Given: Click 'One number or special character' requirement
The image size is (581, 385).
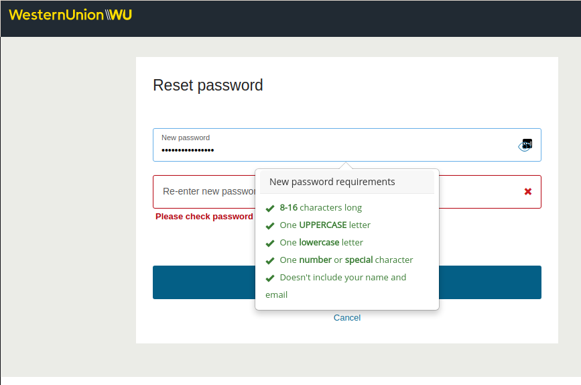Looking at the screenshot, I should (346, 260).
